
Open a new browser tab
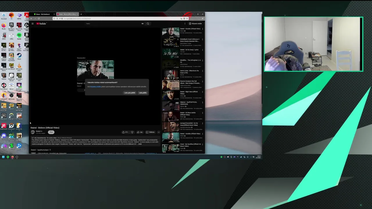[81, 14]
